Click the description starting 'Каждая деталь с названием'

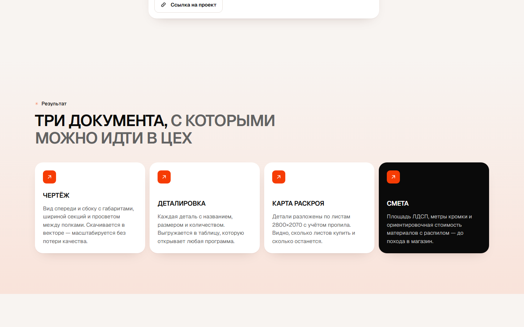[x=201, y=229]
